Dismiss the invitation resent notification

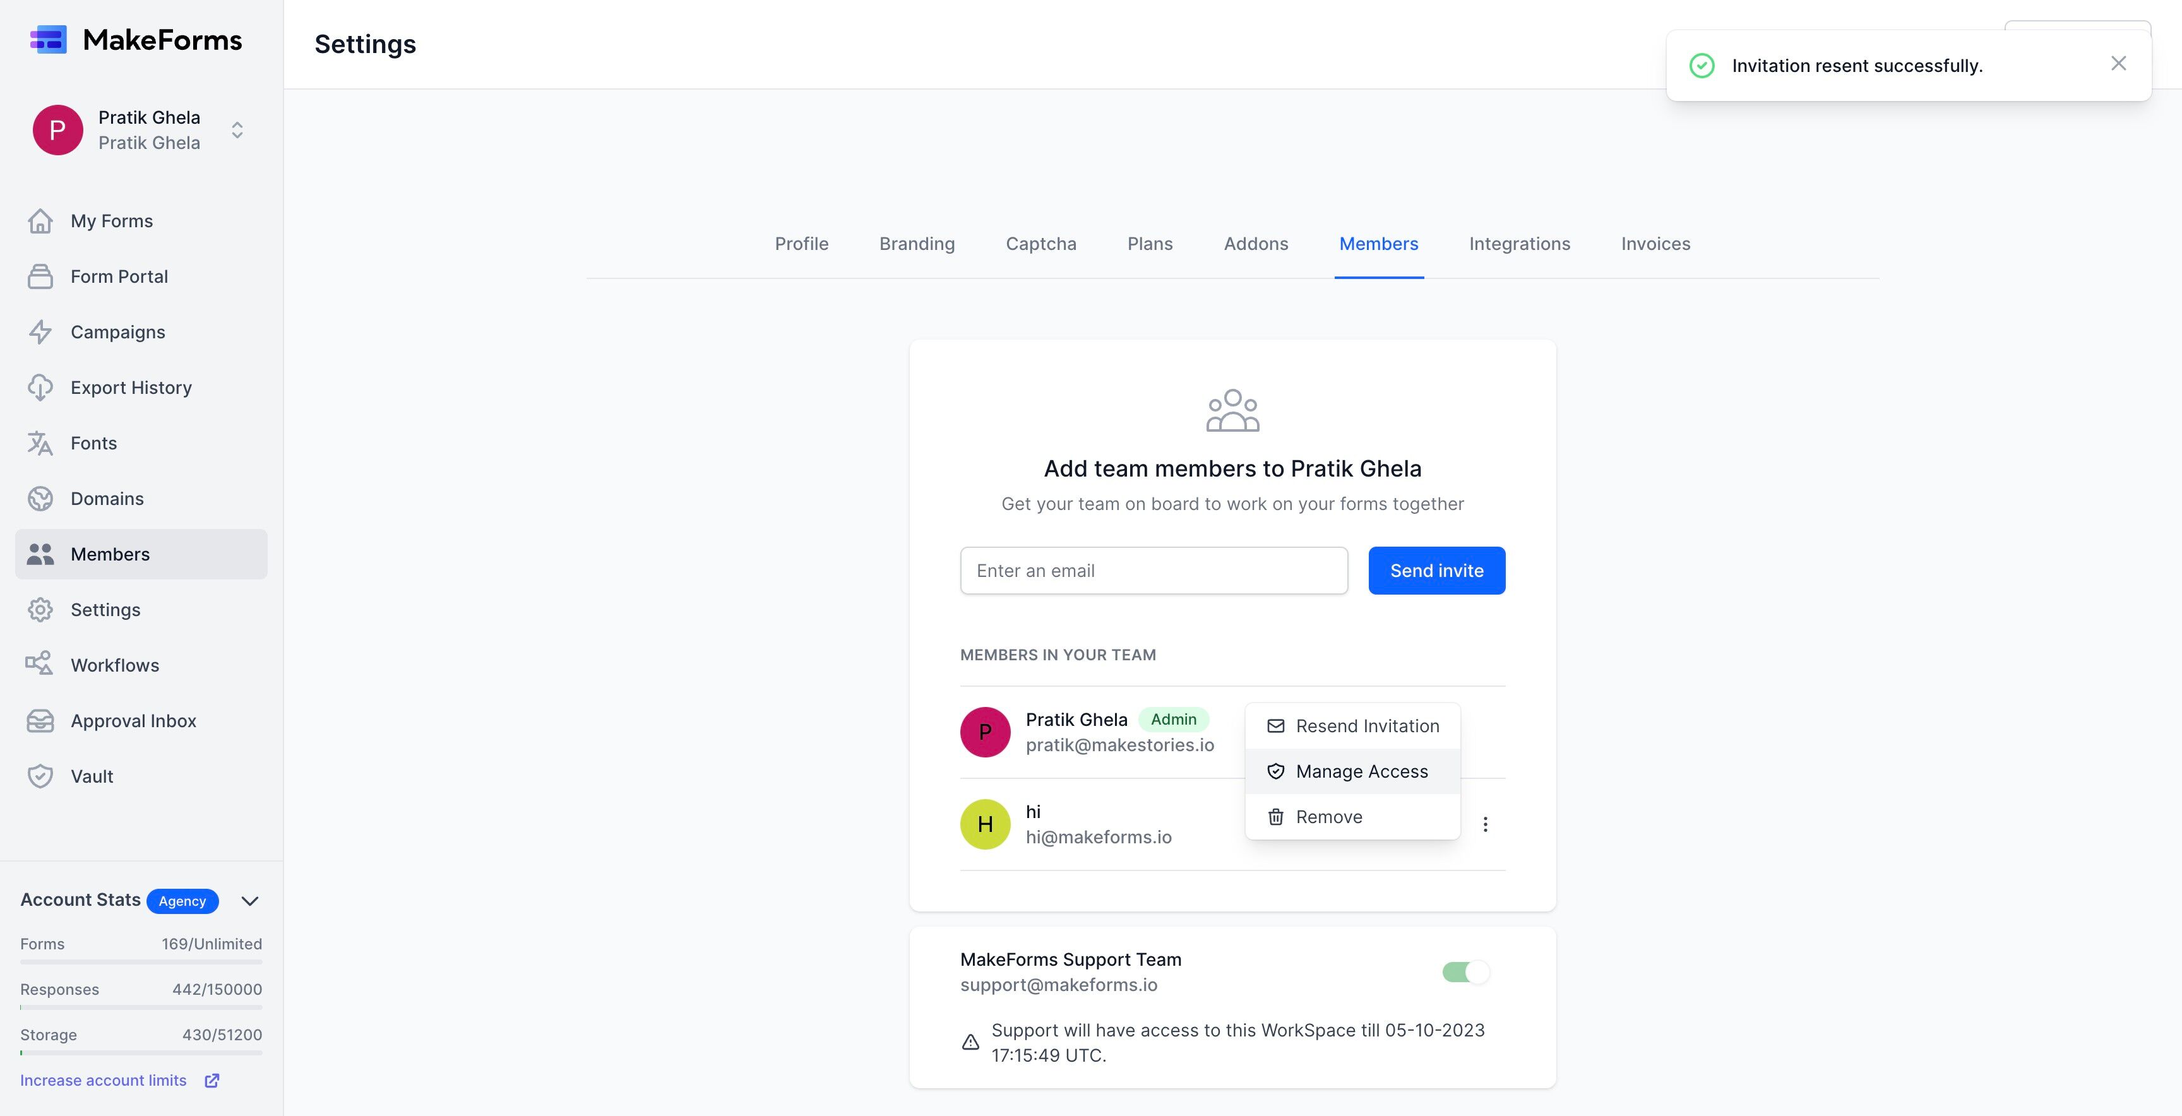2118,64
